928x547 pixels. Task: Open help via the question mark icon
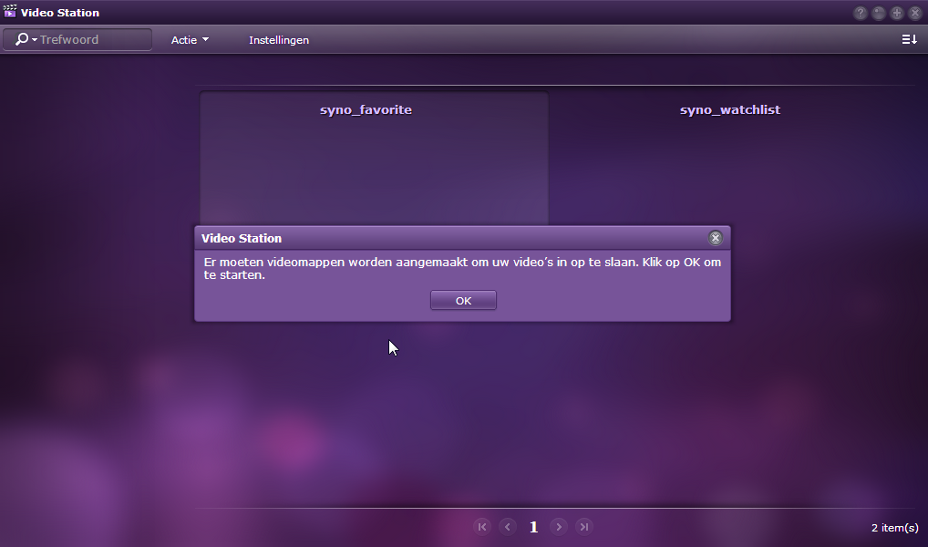coord(860,13)
